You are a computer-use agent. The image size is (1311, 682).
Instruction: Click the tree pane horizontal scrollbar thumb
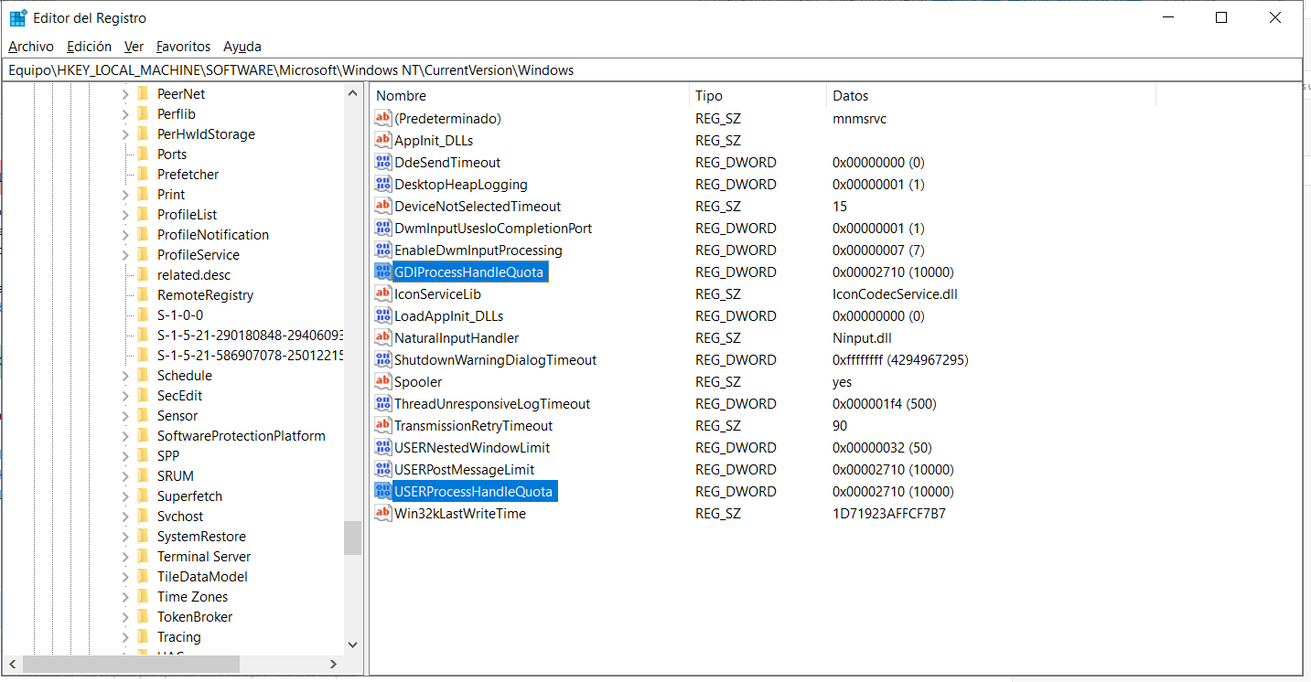tap(131, 664)
